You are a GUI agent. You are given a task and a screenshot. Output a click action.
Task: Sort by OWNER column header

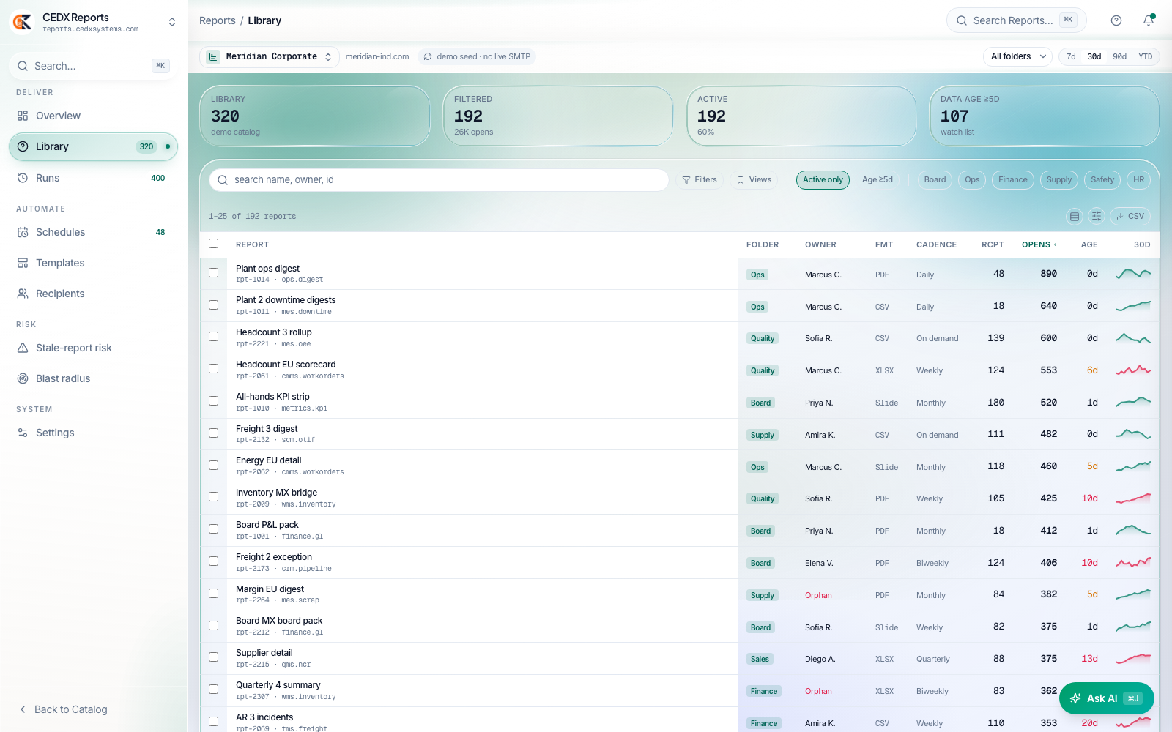click(x=820, y=244)
